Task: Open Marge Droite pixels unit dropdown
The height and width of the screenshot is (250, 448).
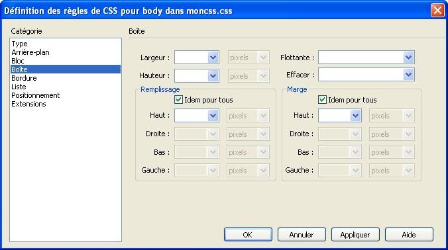Action: coord(409,134)
